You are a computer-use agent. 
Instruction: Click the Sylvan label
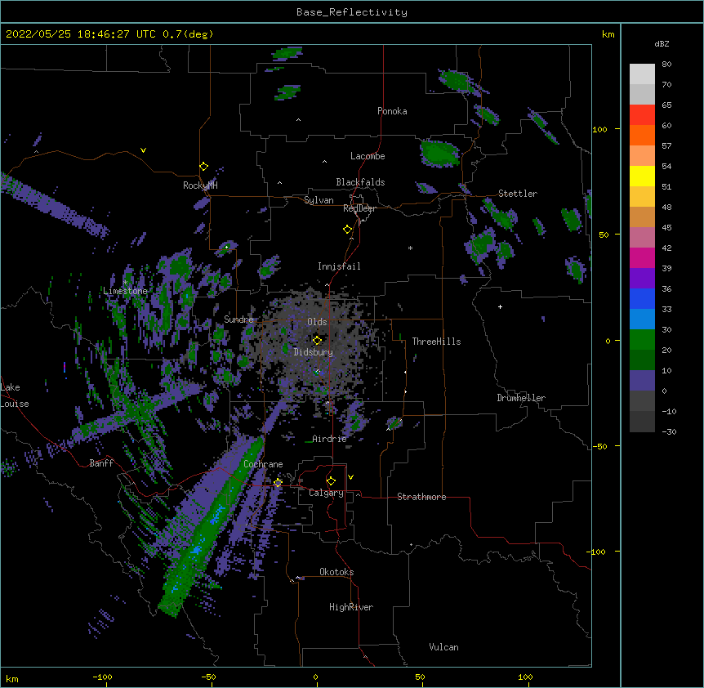(319, 200)
